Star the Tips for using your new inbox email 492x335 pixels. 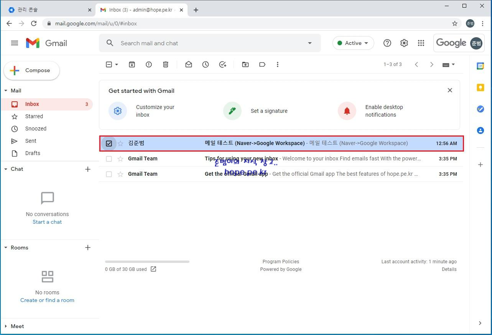coord(120,158)
